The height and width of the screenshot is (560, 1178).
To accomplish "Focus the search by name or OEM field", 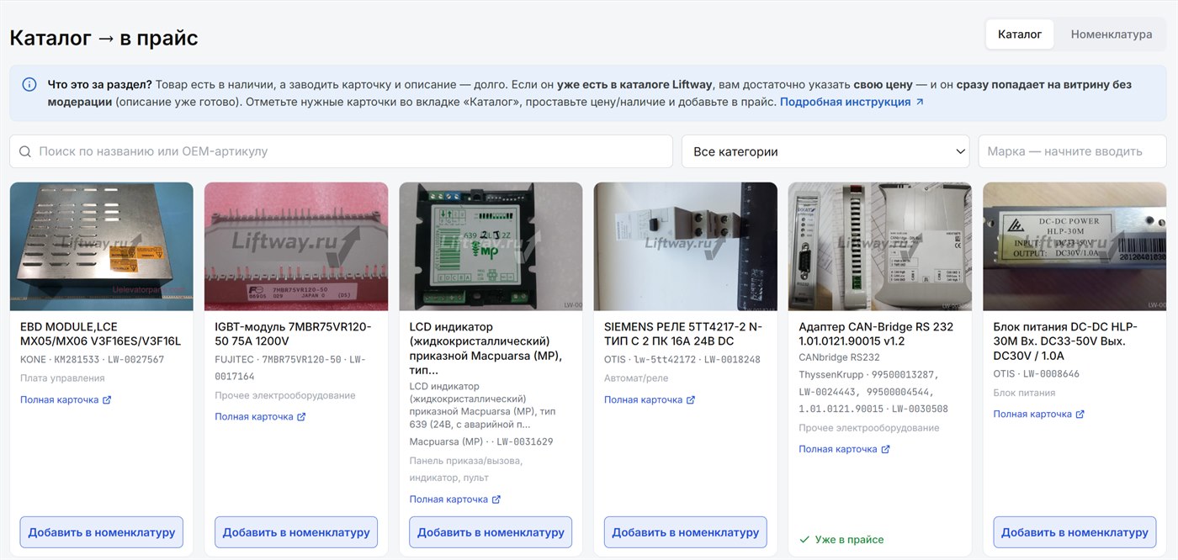I will (x=341, y=151).
